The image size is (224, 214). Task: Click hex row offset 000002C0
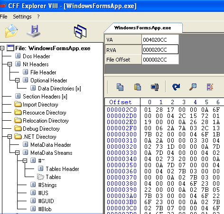pyautogui.click(x=121, y=110)
